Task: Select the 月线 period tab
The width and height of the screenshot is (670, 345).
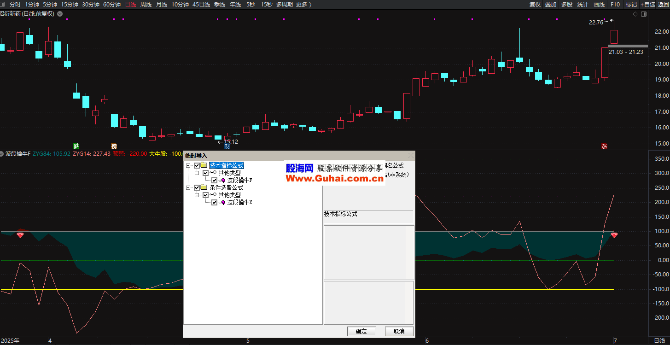Action: coord(162,4)
